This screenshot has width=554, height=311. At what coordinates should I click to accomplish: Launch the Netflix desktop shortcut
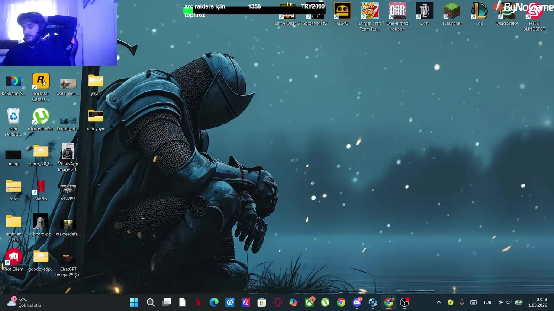click(x=41, y=190)
